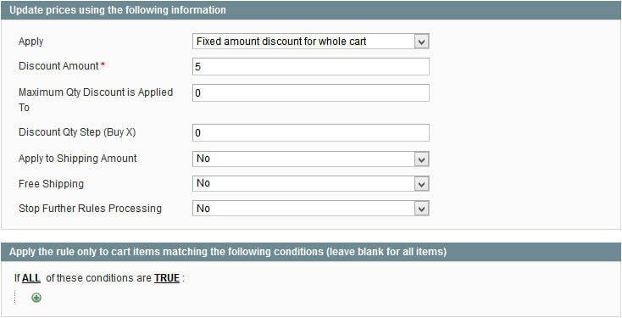This screenshot has width=622, height=318.
Task: Click the Apply to Shipping Amount label
Action: (x=78, y=159)
